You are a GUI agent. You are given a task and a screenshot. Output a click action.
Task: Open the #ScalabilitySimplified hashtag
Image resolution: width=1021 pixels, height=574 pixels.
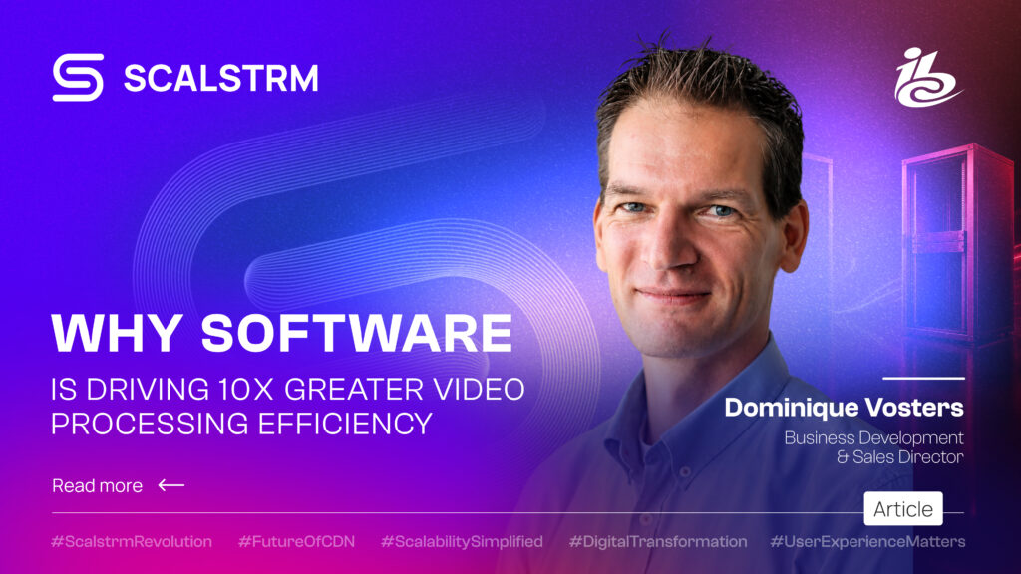(x=462, y=541)
